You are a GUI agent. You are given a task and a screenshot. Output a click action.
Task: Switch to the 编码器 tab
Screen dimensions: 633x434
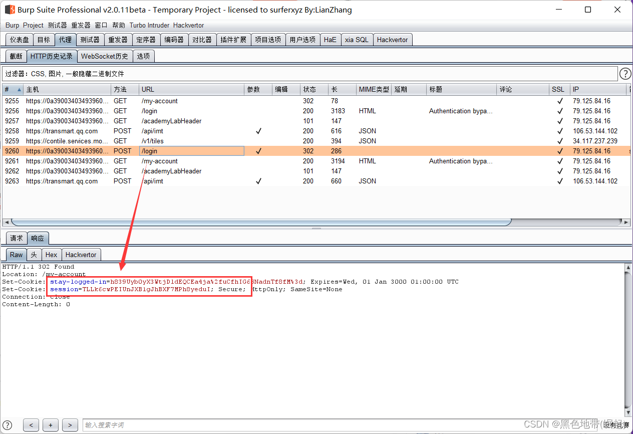(x=174, y=40)
